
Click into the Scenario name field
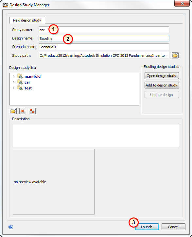coord(104,47)
